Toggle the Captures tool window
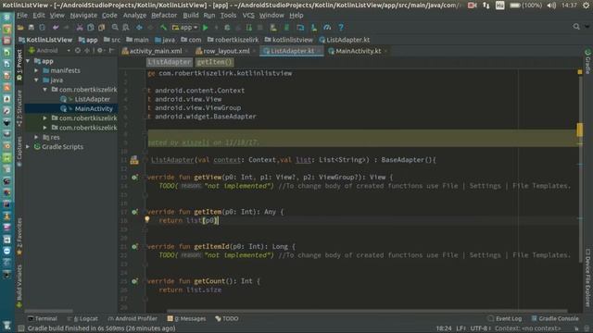 19,151
